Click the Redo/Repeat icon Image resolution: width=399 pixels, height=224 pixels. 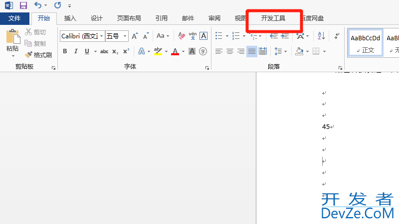57,5
